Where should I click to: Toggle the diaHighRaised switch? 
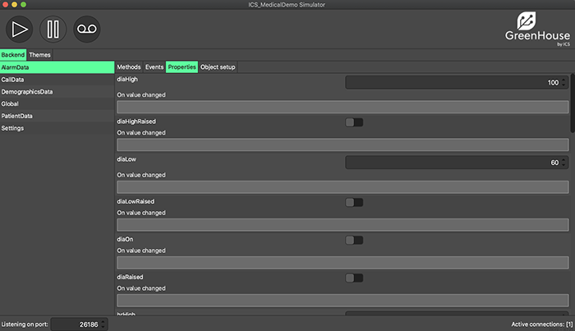click(354, 122)
